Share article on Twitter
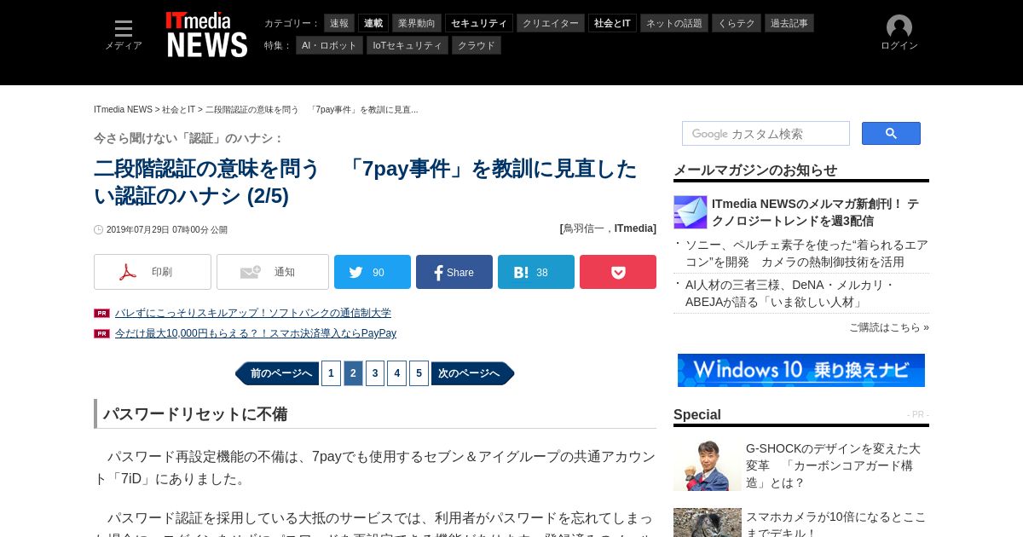The height and width of the screenshot is (537, 1023). [373, 272]
